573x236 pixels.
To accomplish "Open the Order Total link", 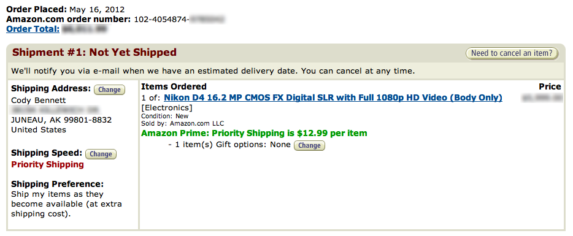I will (33, 29).
